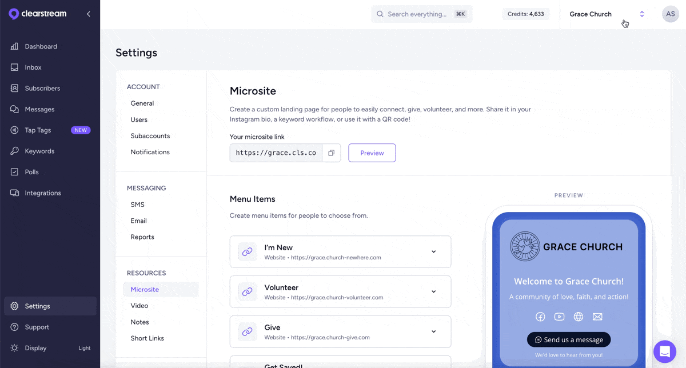Open Short Links under Resources

(147, 338)
